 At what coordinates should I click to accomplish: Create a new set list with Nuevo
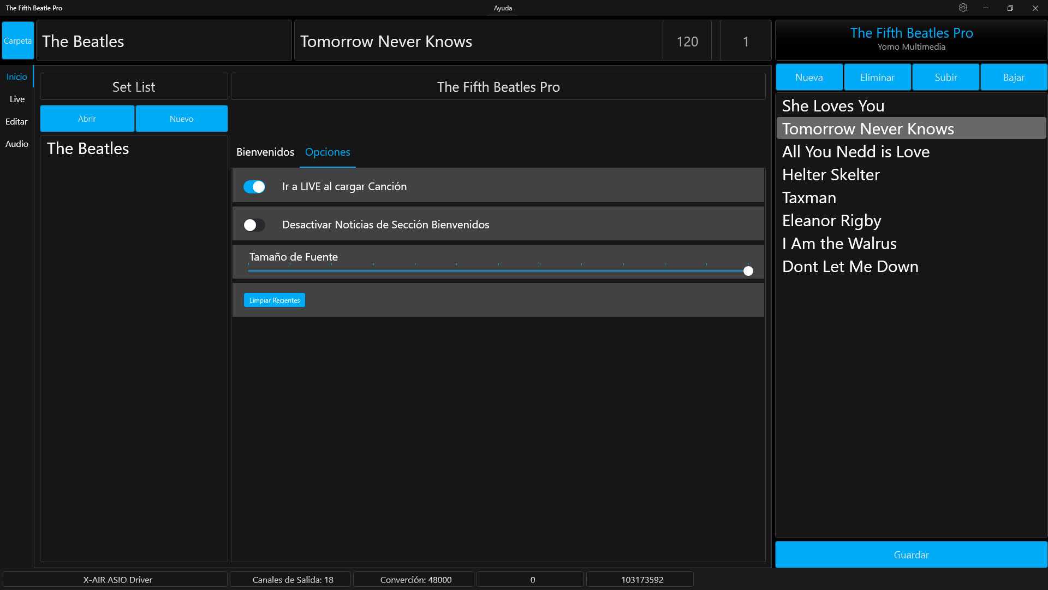[x=181, y=119]
